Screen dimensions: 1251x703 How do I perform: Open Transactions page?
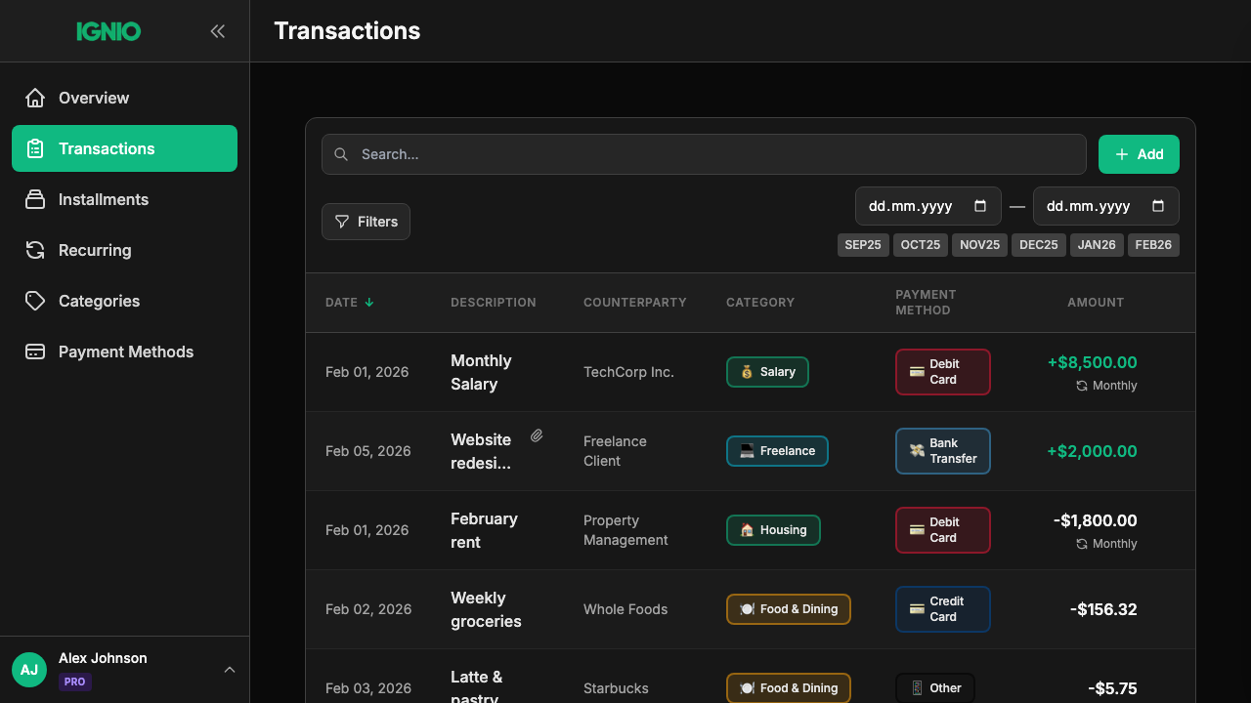click(x=124, y=148)
